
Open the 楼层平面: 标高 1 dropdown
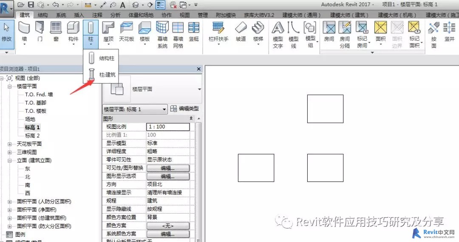click(135, 109)
